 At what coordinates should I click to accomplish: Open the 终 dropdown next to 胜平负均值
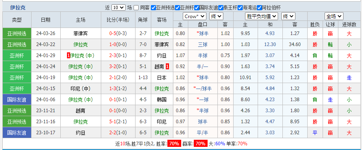288,17
